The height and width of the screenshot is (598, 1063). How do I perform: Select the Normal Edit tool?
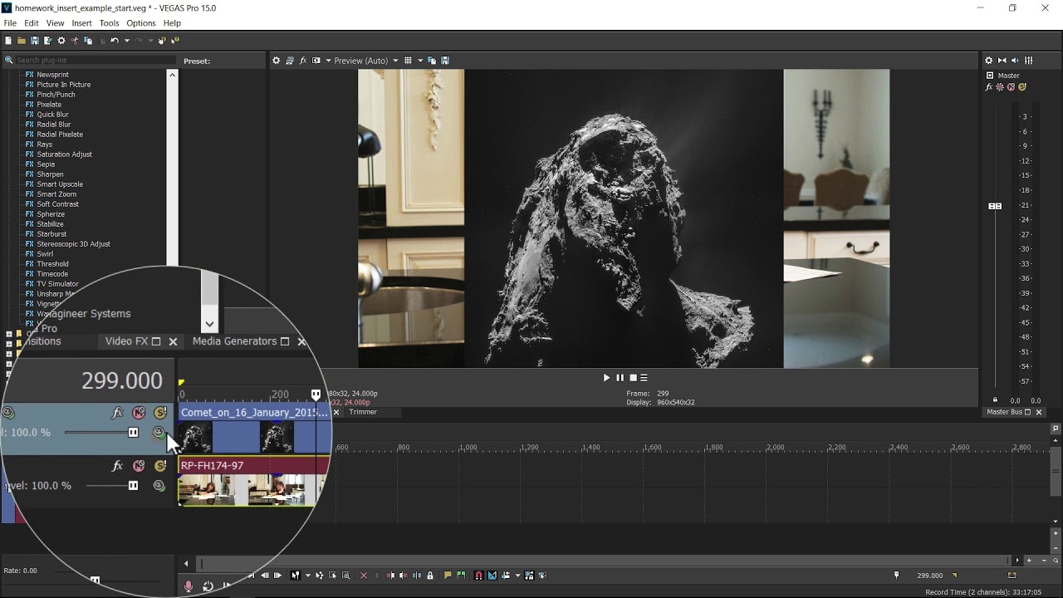point(296,576)
